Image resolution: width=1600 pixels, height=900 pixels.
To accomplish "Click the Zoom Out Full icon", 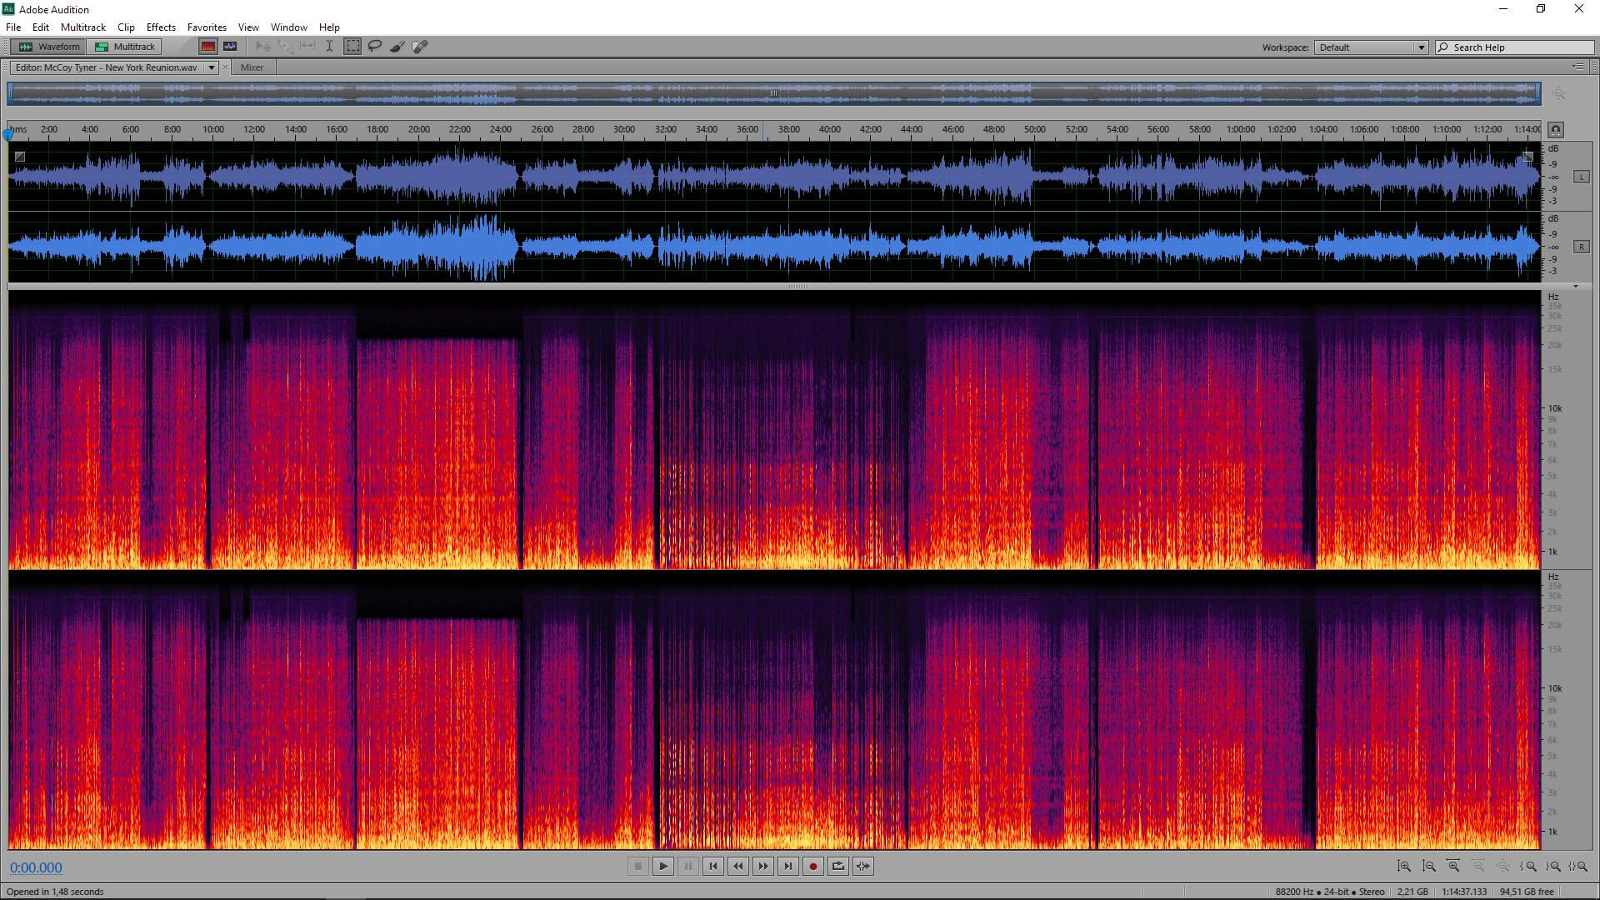I will [1503, 867].
